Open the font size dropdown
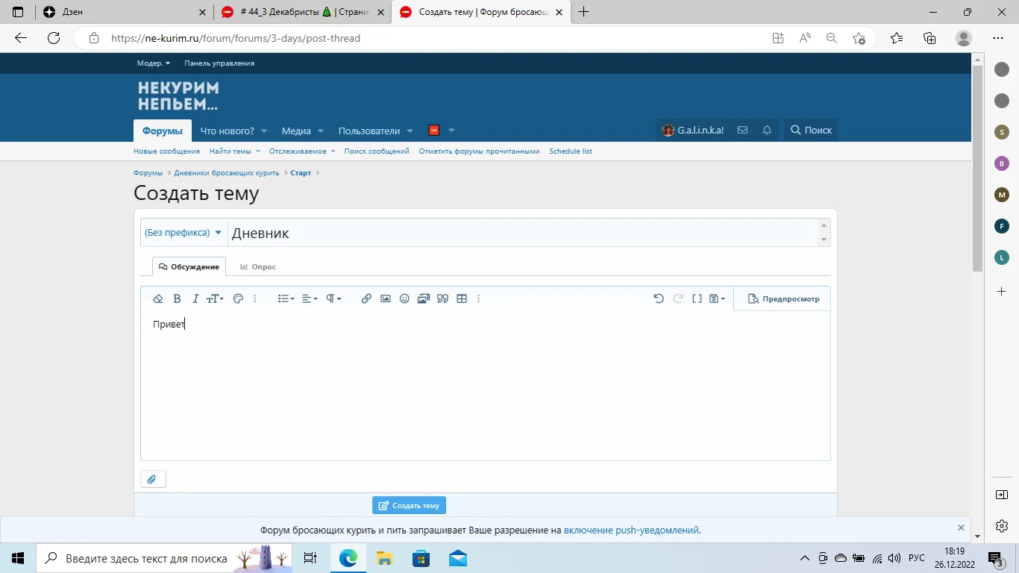The image size is (1019, 573). (x=215, y=298)
